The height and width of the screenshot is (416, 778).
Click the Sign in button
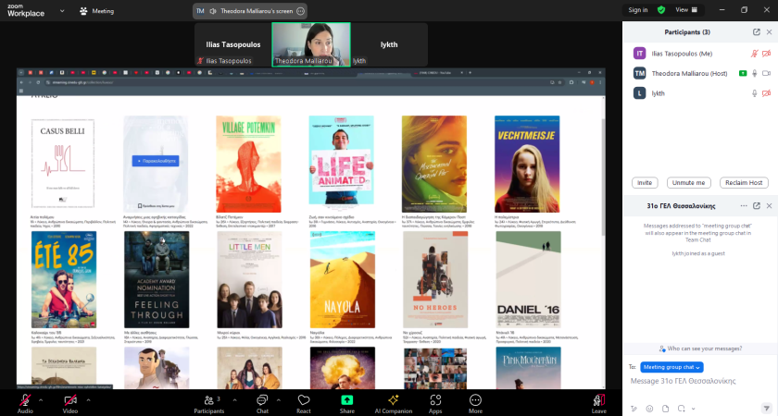637,10
